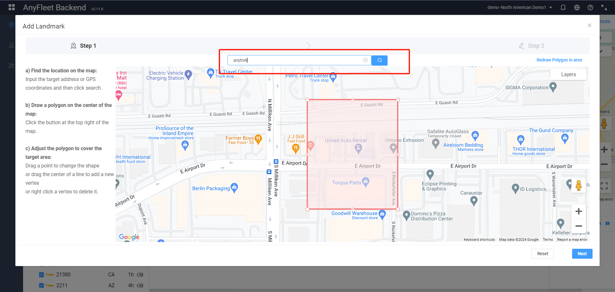This screenshot has width=615, height=292.
Task: Zoom in on the dialog map
Action: coord(579,211)
